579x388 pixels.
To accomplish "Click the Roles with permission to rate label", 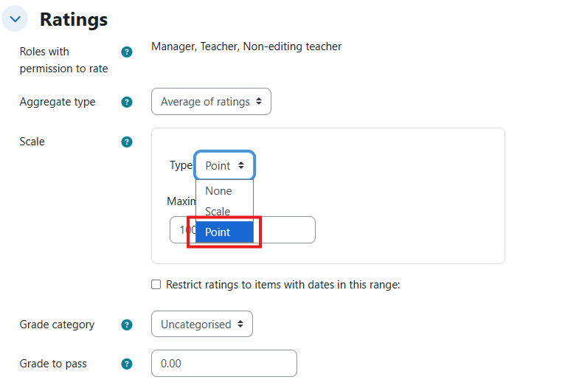I will (63, 60).
